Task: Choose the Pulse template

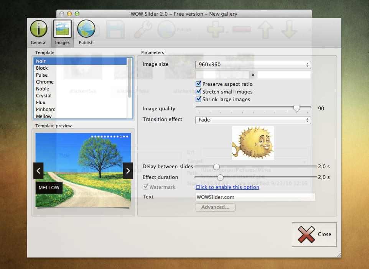Action: (x=80, y=75)
